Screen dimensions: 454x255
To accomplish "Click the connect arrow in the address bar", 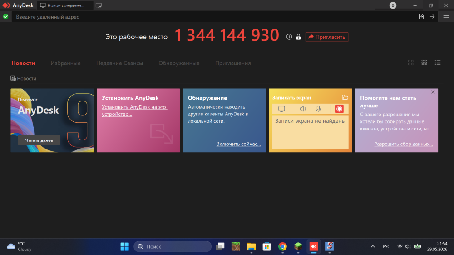I will click(432, 16).
